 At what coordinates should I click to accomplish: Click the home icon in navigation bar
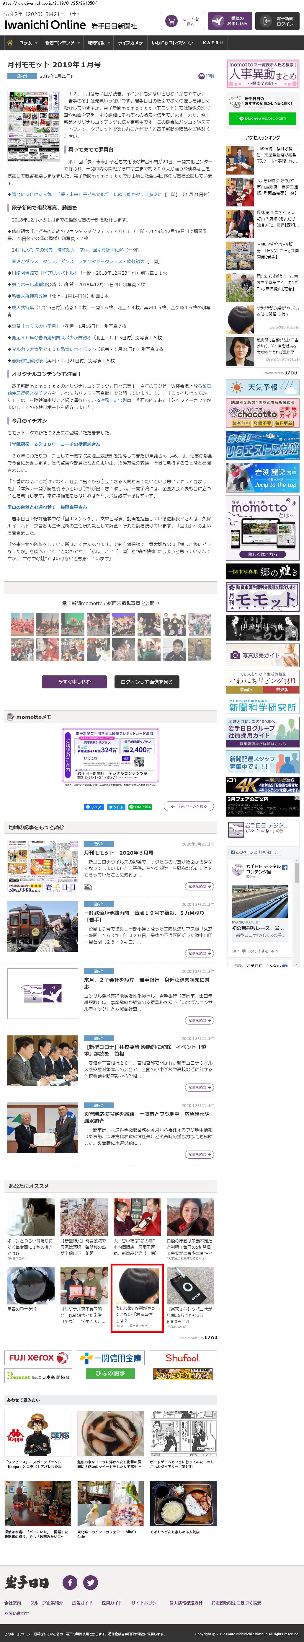9,43
